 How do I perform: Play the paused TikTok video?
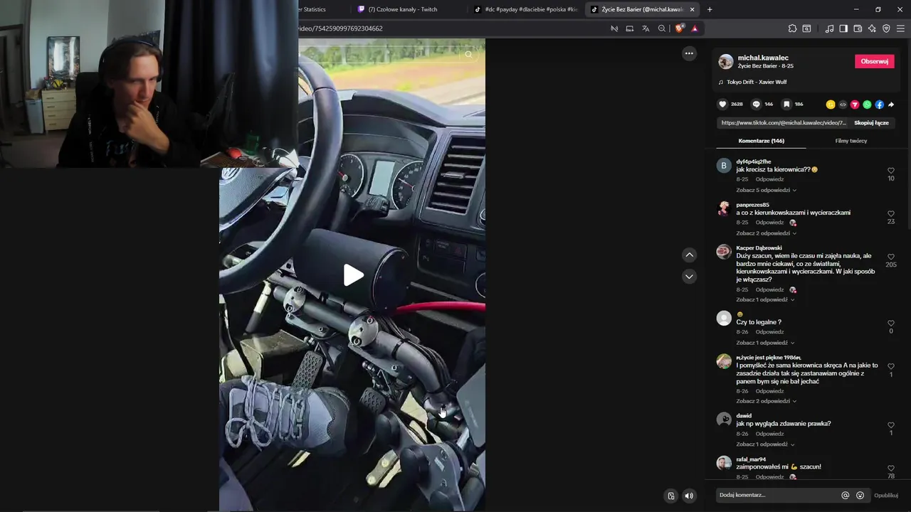353,275
